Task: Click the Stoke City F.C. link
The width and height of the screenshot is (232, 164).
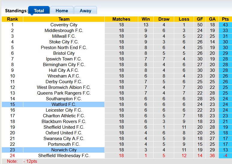Action: [64, 42]
